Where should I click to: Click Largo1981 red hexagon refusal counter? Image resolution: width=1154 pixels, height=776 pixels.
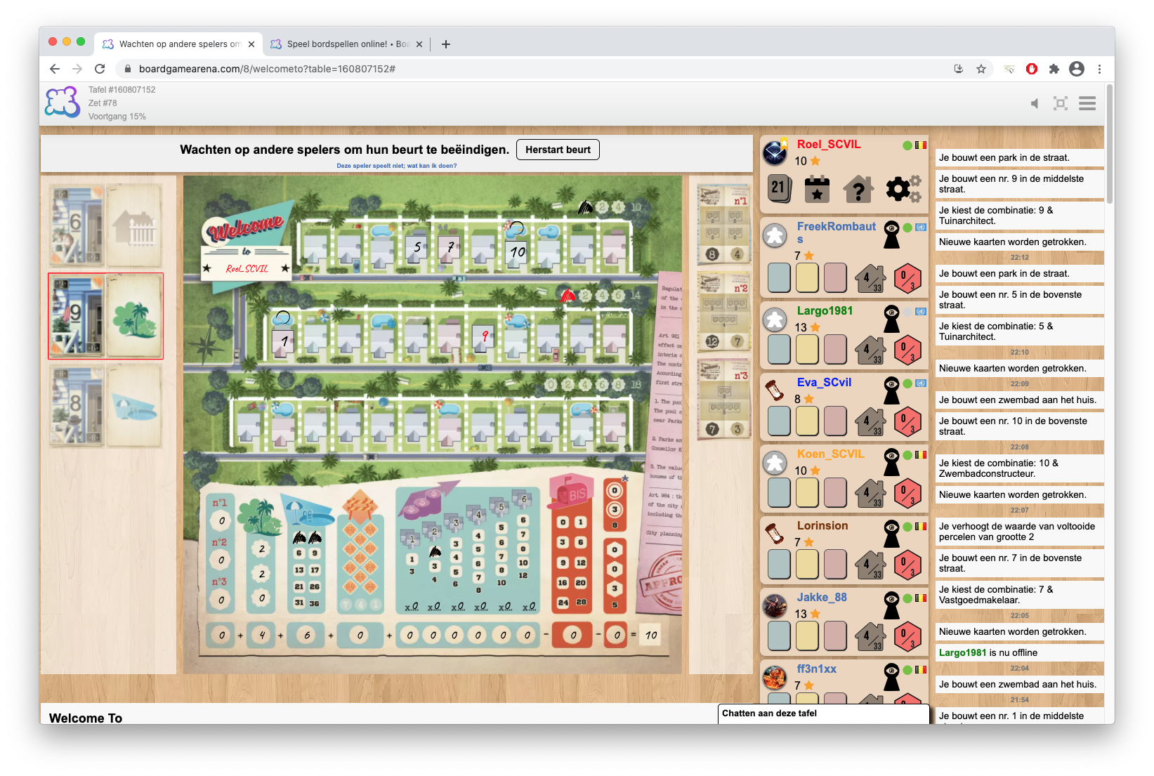pyautogui.click(x=907, y=350)
